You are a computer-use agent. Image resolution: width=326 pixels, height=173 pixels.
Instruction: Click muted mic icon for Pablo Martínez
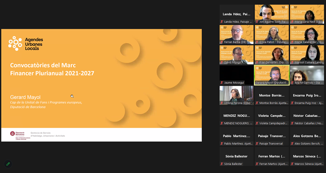222,144
